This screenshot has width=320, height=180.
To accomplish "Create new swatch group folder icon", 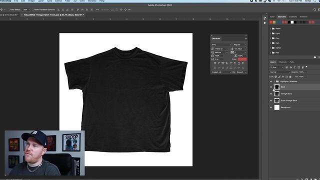I will [314, 57].
